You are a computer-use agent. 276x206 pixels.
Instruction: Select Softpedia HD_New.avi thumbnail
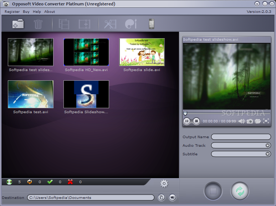coord(86,52)
